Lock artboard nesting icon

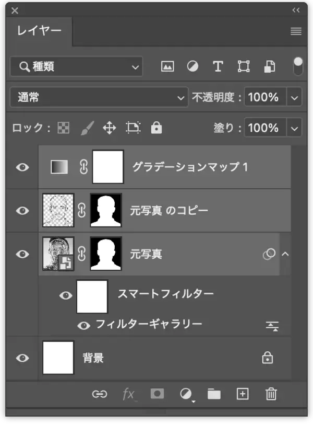[x=133, y=128]
